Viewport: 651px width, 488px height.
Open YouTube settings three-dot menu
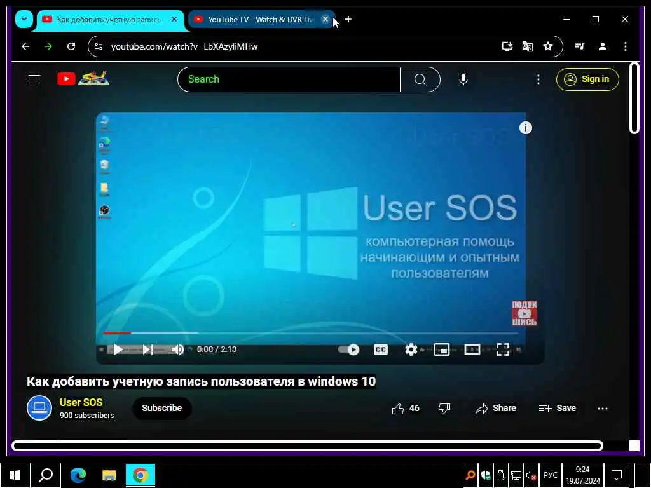pyautogui.click(x=538, y=79)
